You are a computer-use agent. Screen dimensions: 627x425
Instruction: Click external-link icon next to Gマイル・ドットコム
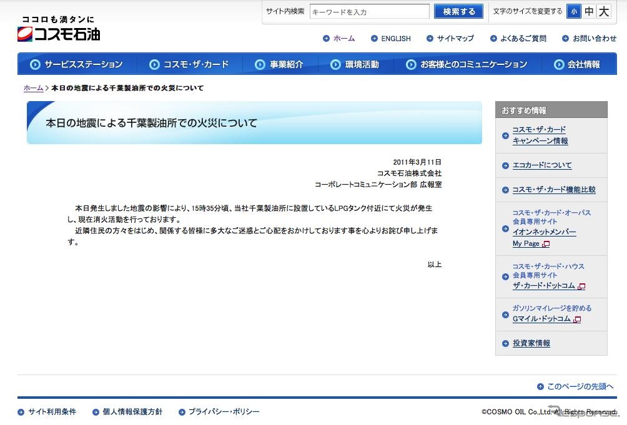click(578, 320)
